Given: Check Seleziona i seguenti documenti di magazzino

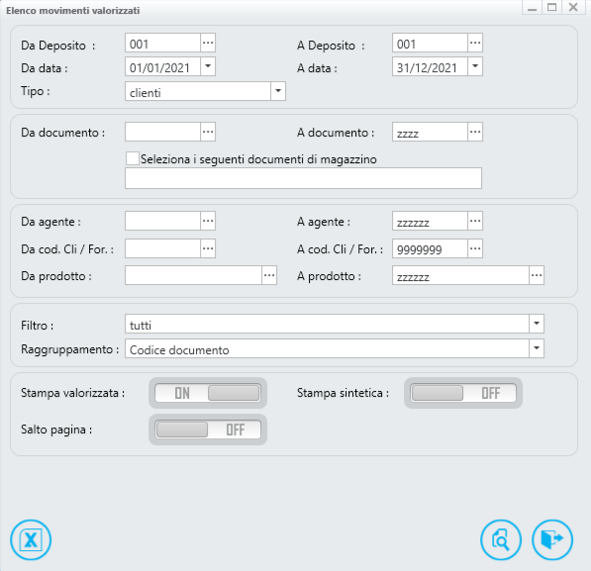Looking at the screenshot, I should 133,158.
